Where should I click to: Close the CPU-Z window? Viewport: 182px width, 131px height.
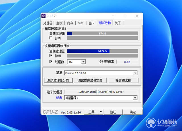click(x=137, y=16)
